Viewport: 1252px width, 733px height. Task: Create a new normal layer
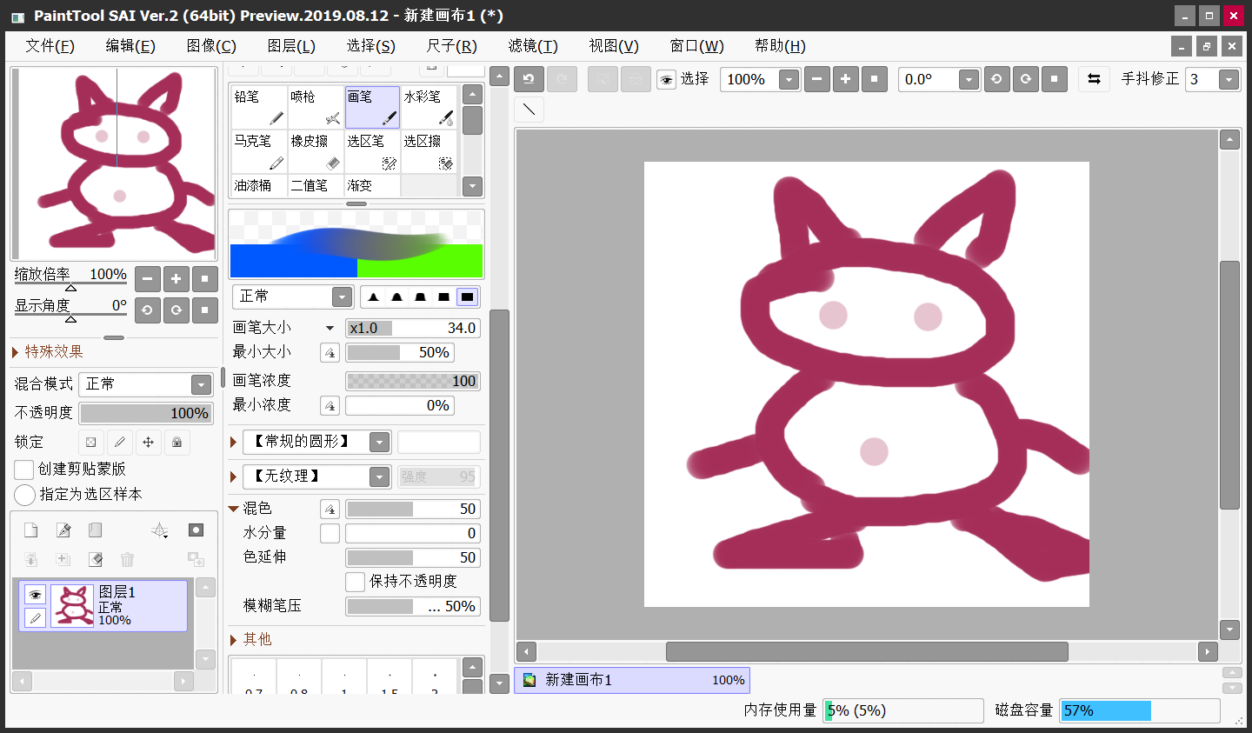coord(30,530)
